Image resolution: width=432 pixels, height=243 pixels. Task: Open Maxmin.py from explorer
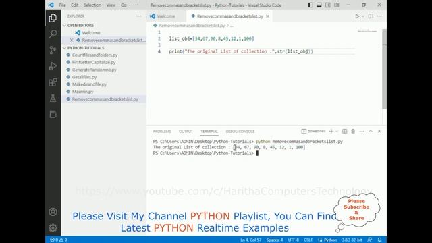tap(82, 92)
